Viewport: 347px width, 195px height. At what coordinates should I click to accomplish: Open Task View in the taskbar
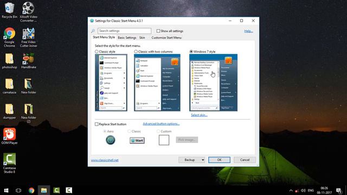pos(18,190)
